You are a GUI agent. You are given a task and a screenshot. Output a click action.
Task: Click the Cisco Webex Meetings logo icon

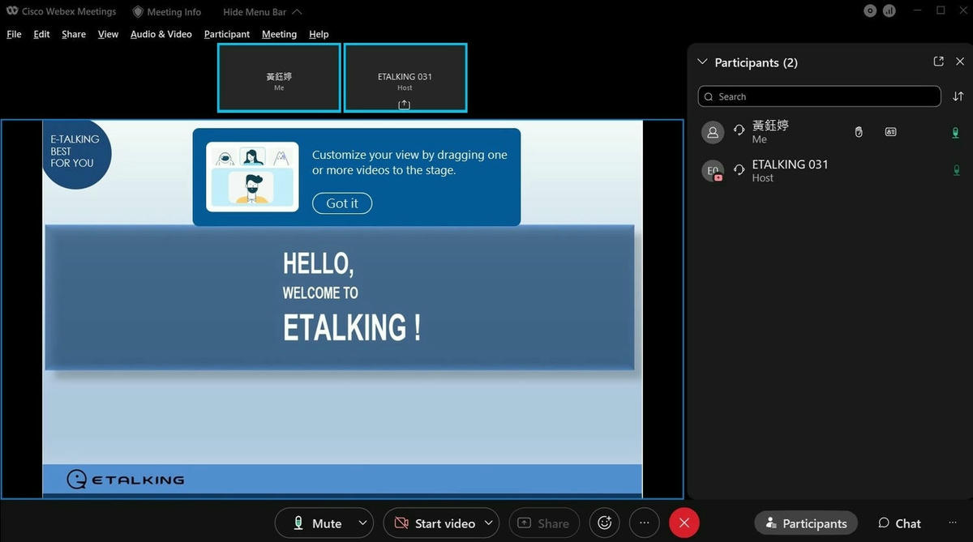tap(12, 11)
